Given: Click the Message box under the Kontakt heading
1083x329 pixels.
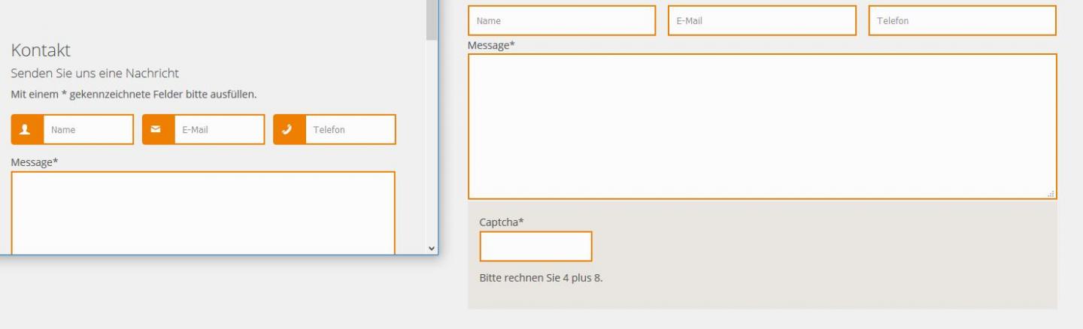Looking at the screenshot, I should tap(203, 213).
